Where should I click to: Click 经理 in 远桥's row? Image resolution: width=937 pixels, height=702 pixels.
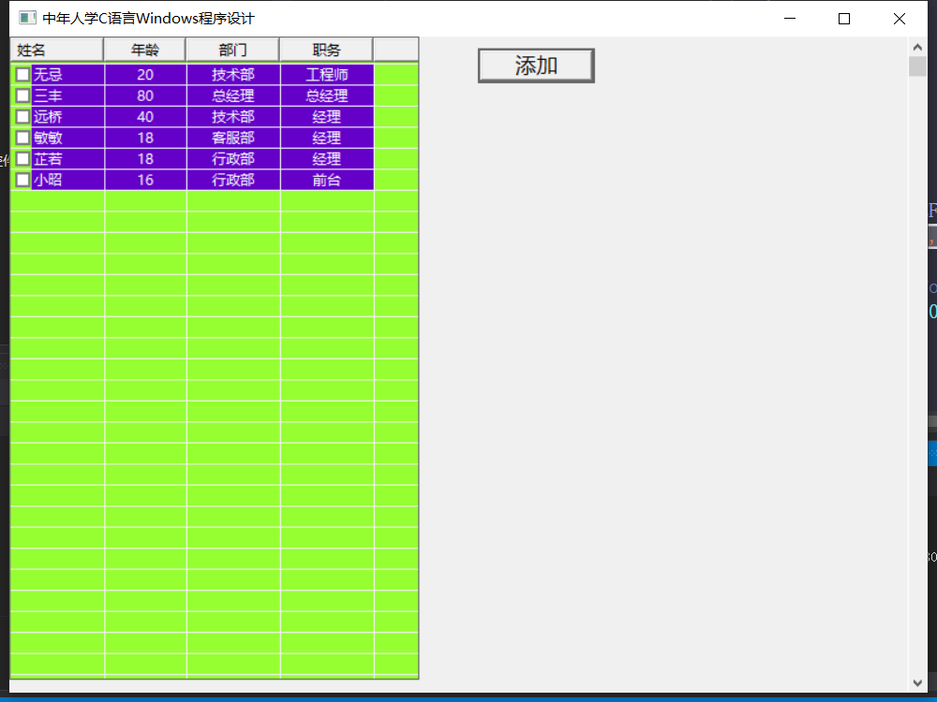click(x=327, y=116)
